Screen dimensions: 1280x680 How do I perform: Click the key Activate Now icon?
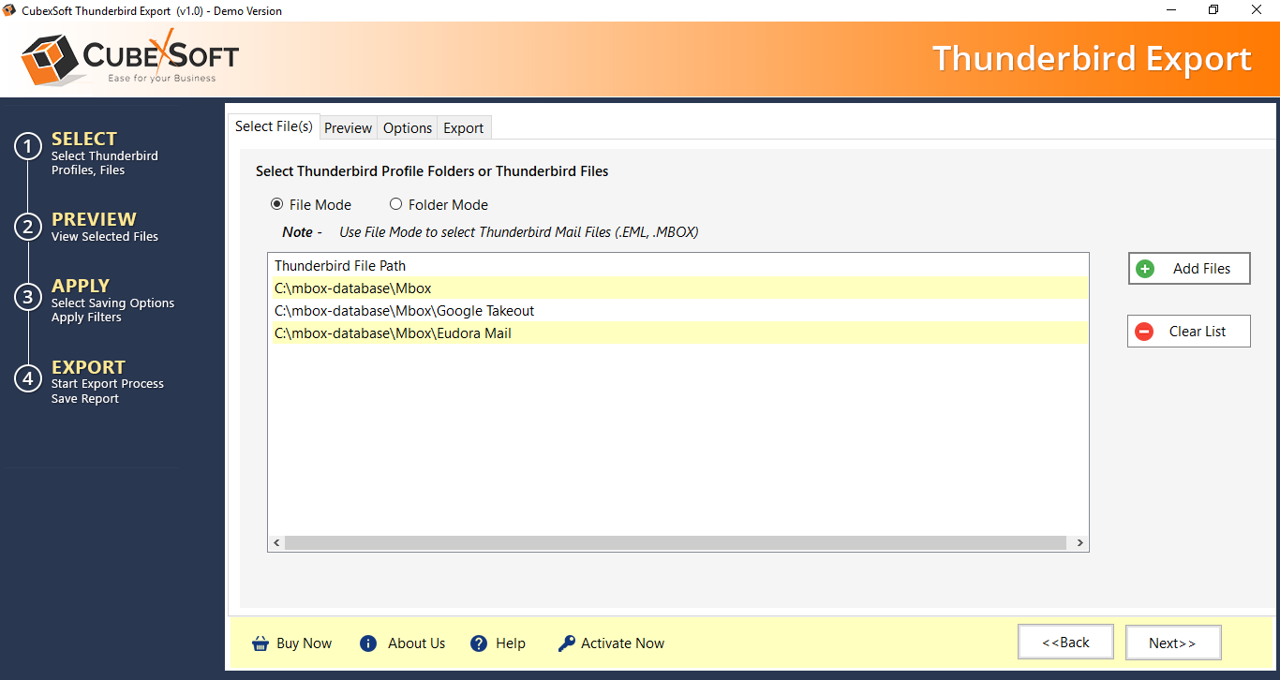[566, 643]
